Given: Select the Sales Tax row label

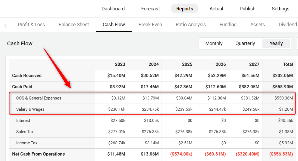Looking at the screenshot, I should pyautogui.click(x=25, y=131).
